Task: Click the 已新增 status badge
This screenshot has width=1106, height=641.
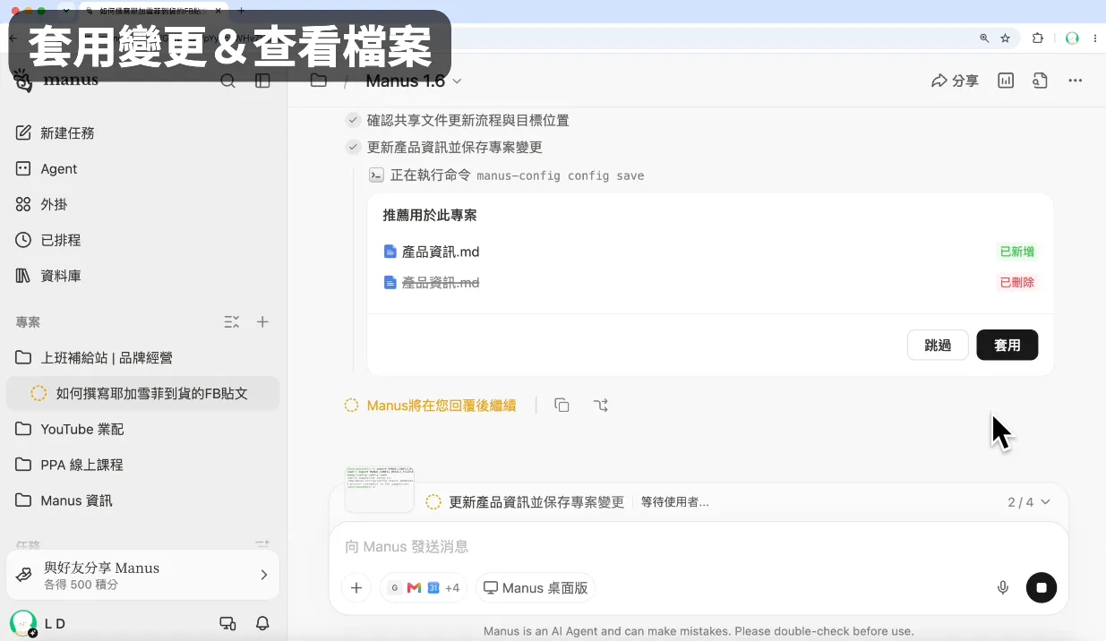Action: pyautogui.click(x=1017, y=252)
